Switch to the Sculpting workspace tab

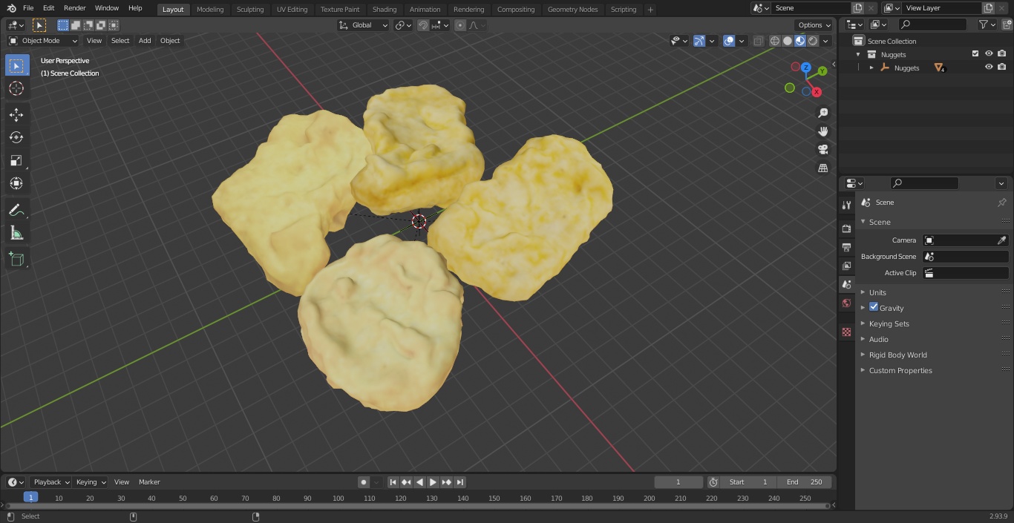coord(250,10)
